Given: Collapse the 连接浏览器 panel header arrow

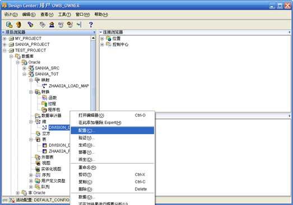Looking at the screenshot, I should [101, 32].
